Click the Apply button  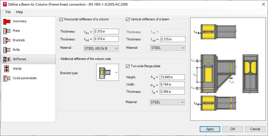tap(210, 129)
